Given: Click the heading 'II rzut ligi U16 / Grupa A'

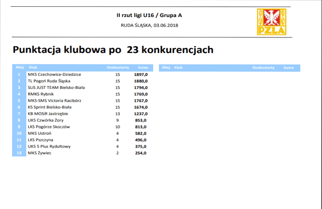Looking at the screenshot, I should coord(149,15).
